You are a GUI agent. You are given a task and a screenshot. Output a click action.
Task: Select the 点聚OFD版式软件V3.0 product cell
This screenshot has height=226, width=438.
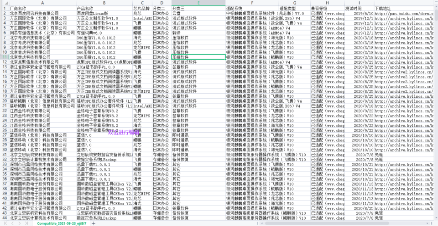tap(104, 62)
